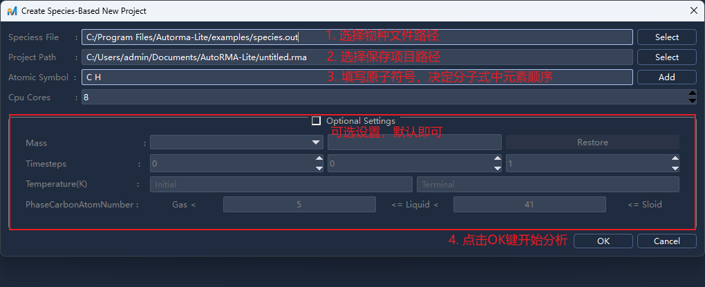Click the Cpu Cores value field
Viewport: 705px width, 287px height.
pyautogui.click(x=384, y=98)
